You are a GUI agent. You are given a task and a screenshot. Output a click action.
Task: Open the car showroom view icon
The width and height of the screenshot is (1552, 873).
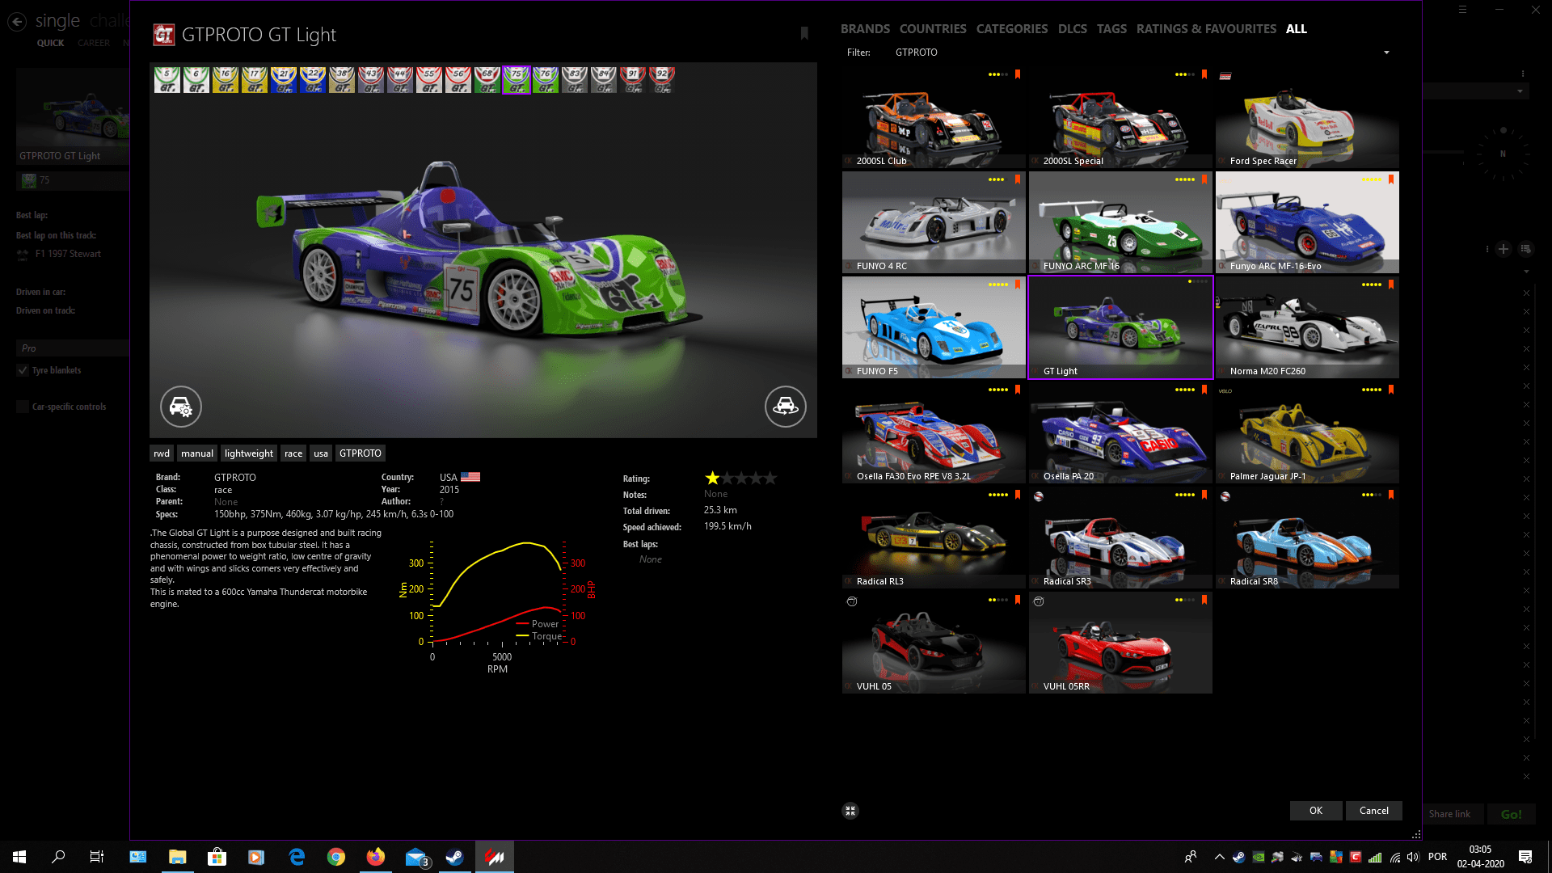click(786, 407)
